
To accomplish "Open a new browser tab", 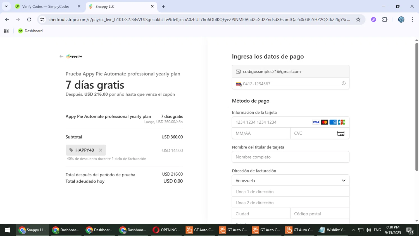I will (163, 6).
